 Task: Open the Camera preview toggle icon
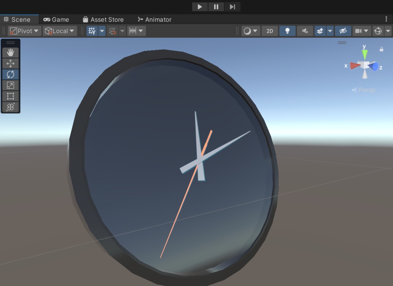coord(359,31)
